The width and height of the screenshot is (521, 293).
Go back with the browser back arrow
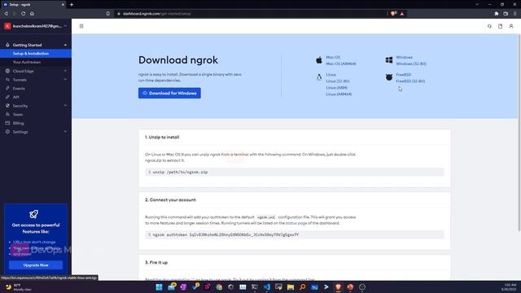click(6, 14)
